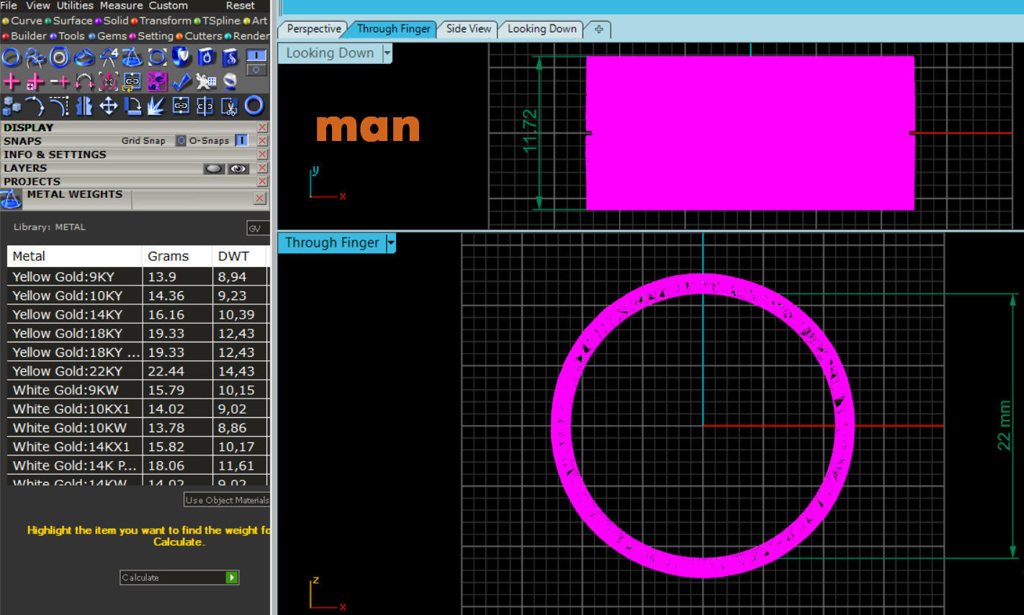Click the blue checkmark icon

coord(181,81)
